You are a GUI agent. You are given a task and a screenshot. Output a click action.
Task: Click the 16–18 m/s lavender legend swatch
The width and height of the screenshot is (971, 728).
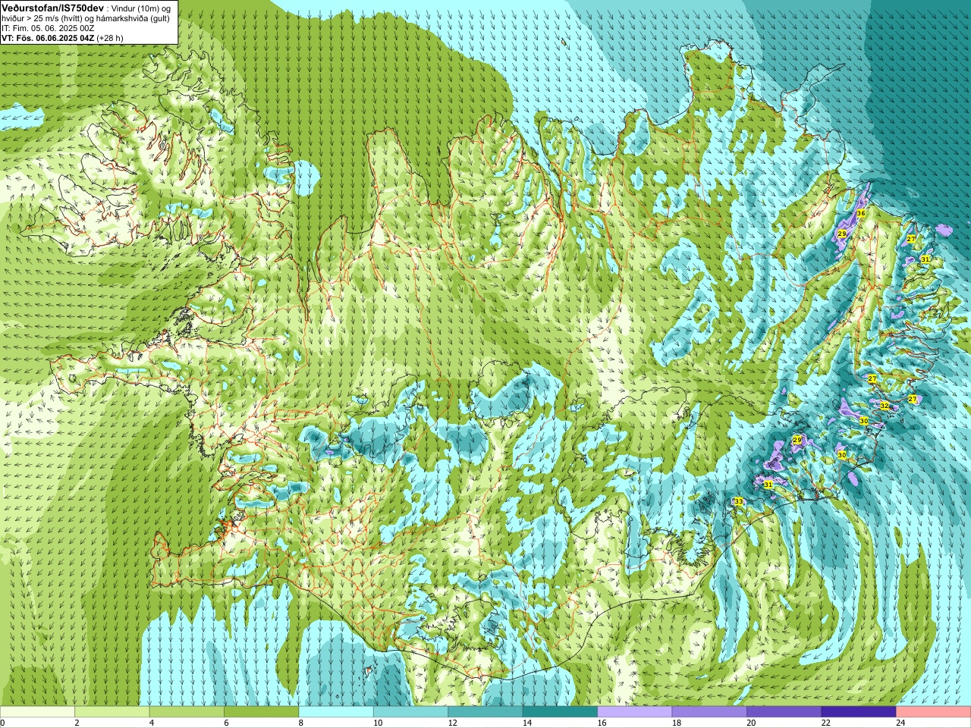[635, 712]
